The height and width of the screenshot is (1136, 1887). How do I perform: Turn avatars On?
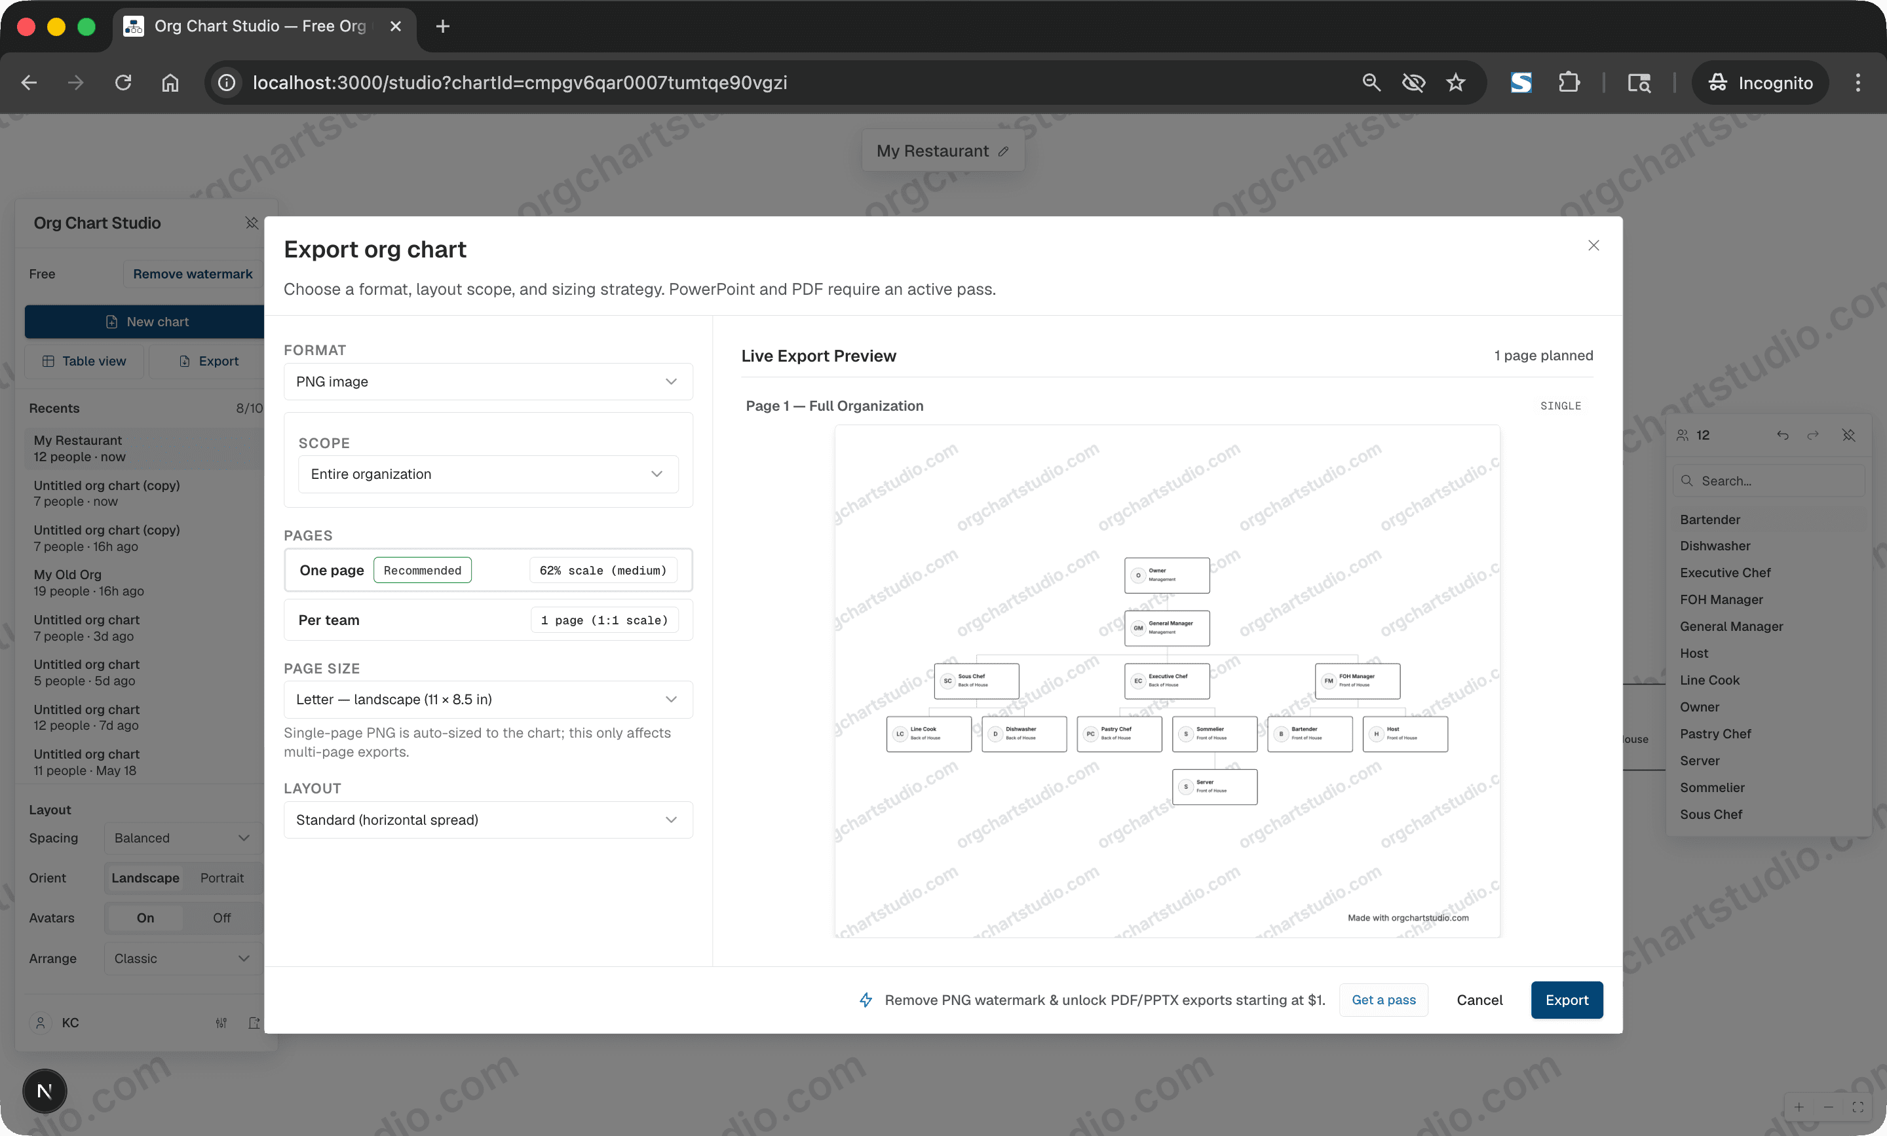pos(145,918)
